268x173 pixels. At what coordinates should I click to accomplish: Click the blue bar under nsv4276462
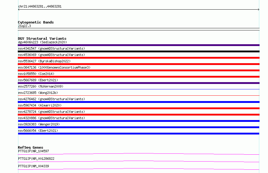(x=139, y=102)
